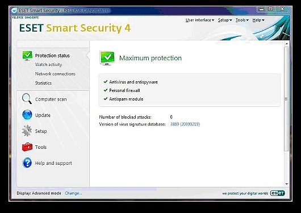Image resolution: width=301 pixels, height=213 pixels.
Task: Open Network connections in the sidebar
Action: [x=55, y=74]
